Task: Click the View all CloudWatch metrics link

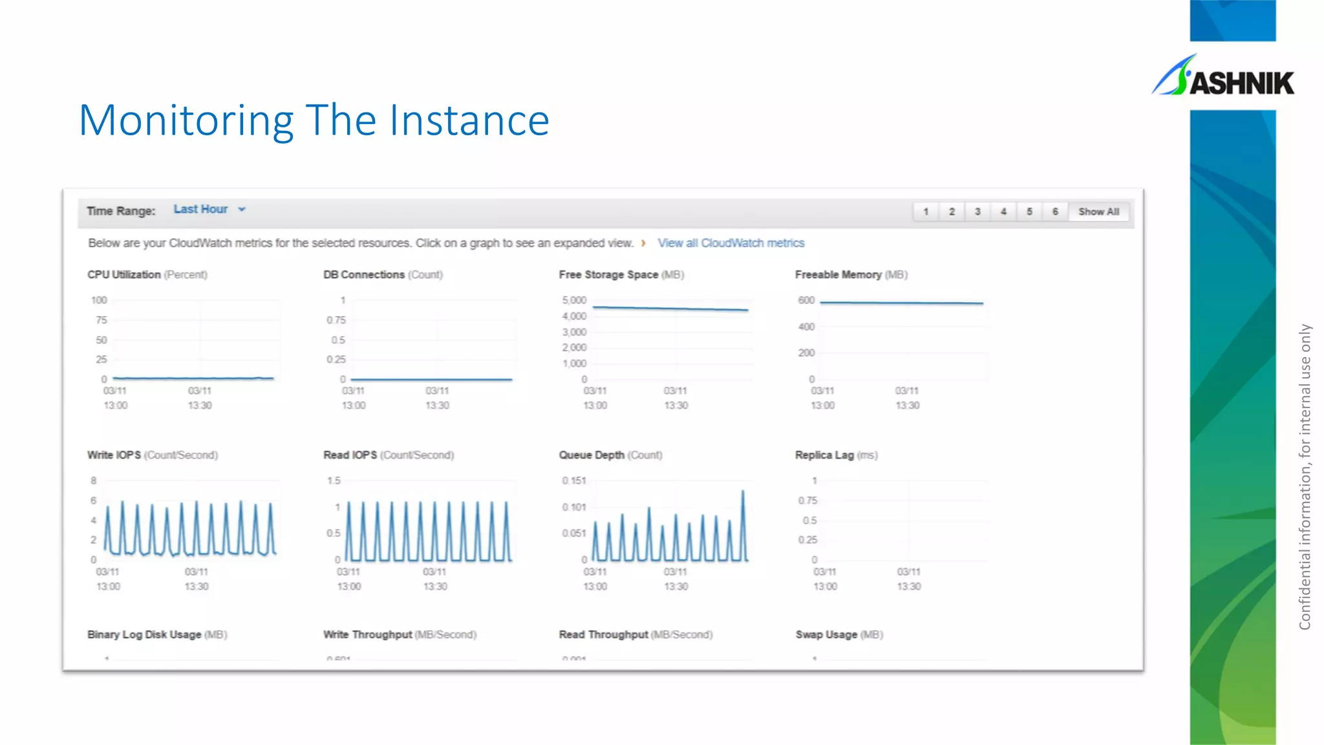Action: (x=731, y=243)
